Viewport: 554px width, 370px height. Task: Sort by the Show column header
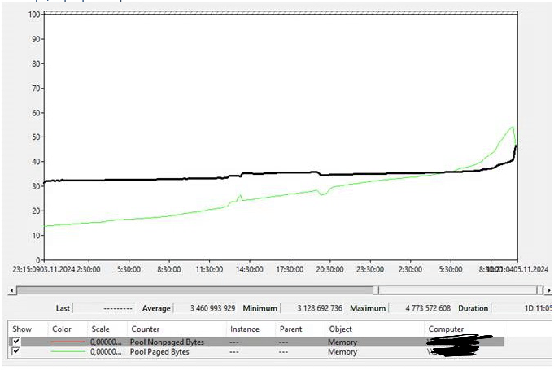point(22,329)
